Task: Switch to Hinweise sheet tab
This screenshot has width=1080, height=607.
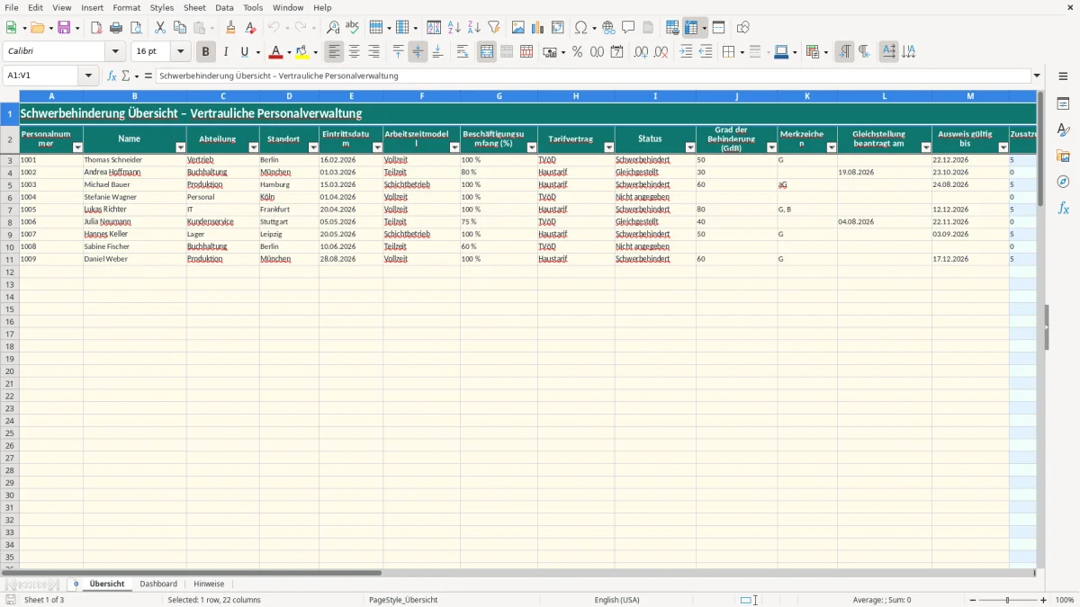Action: coord(209,584)
